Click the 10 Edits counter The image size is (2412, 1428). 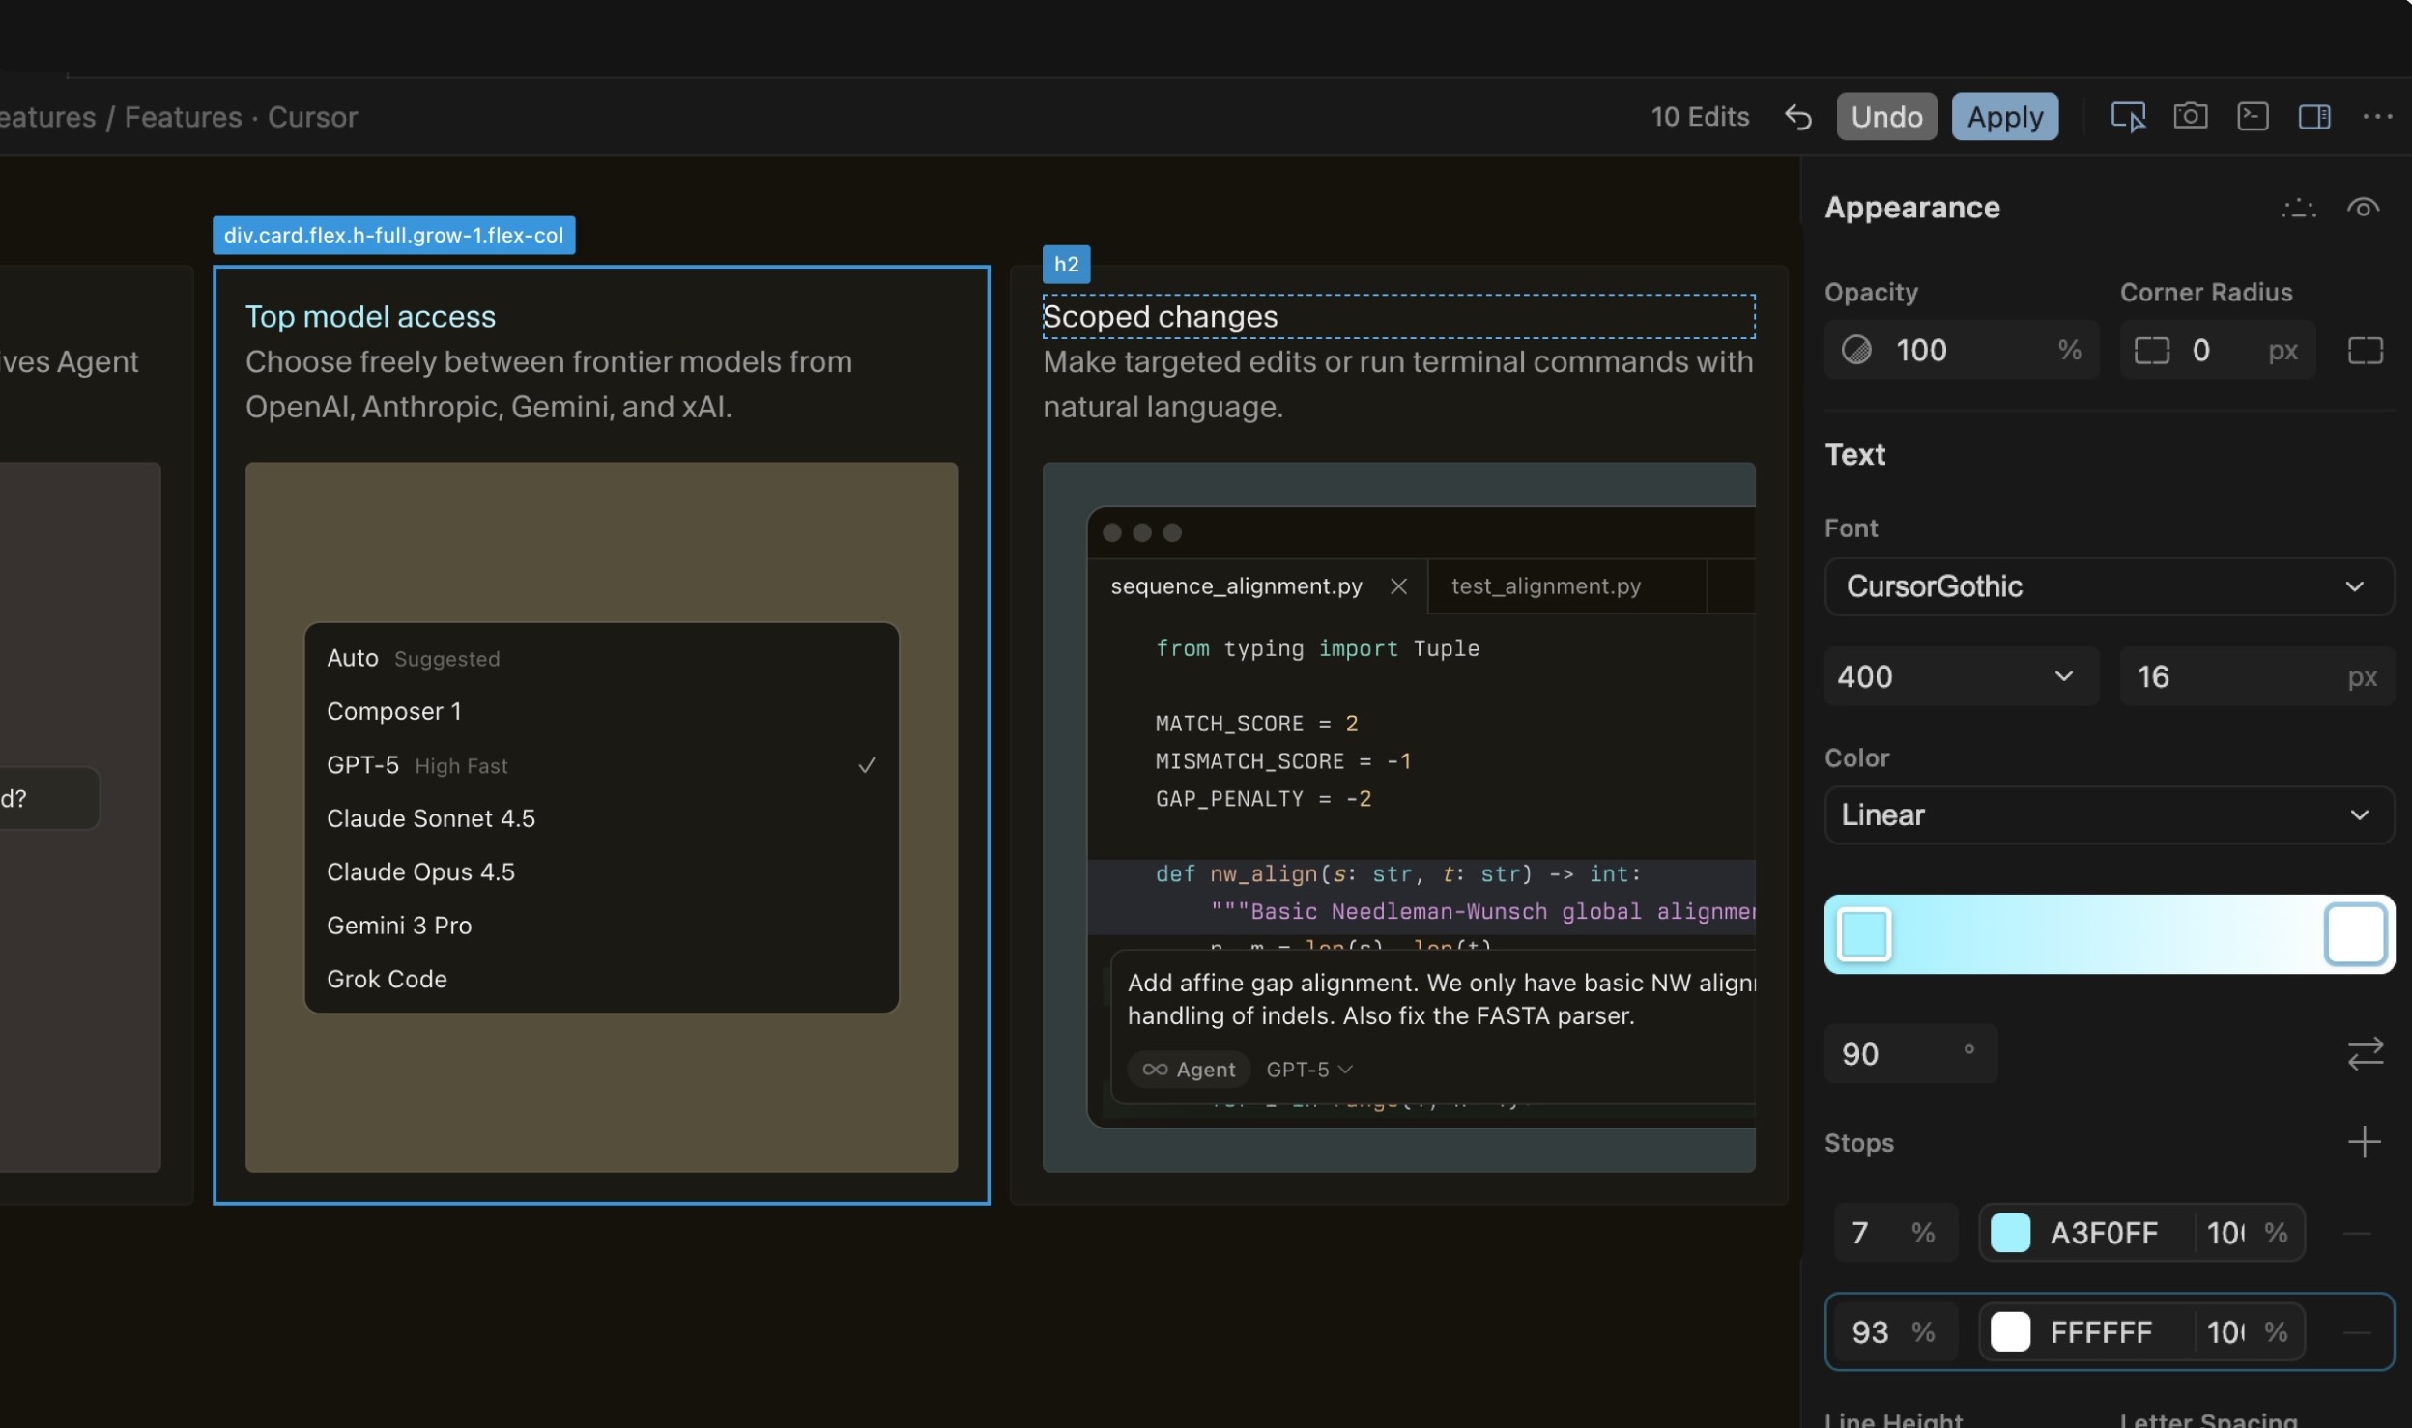pyautogui.click(x=1700, y=117)
